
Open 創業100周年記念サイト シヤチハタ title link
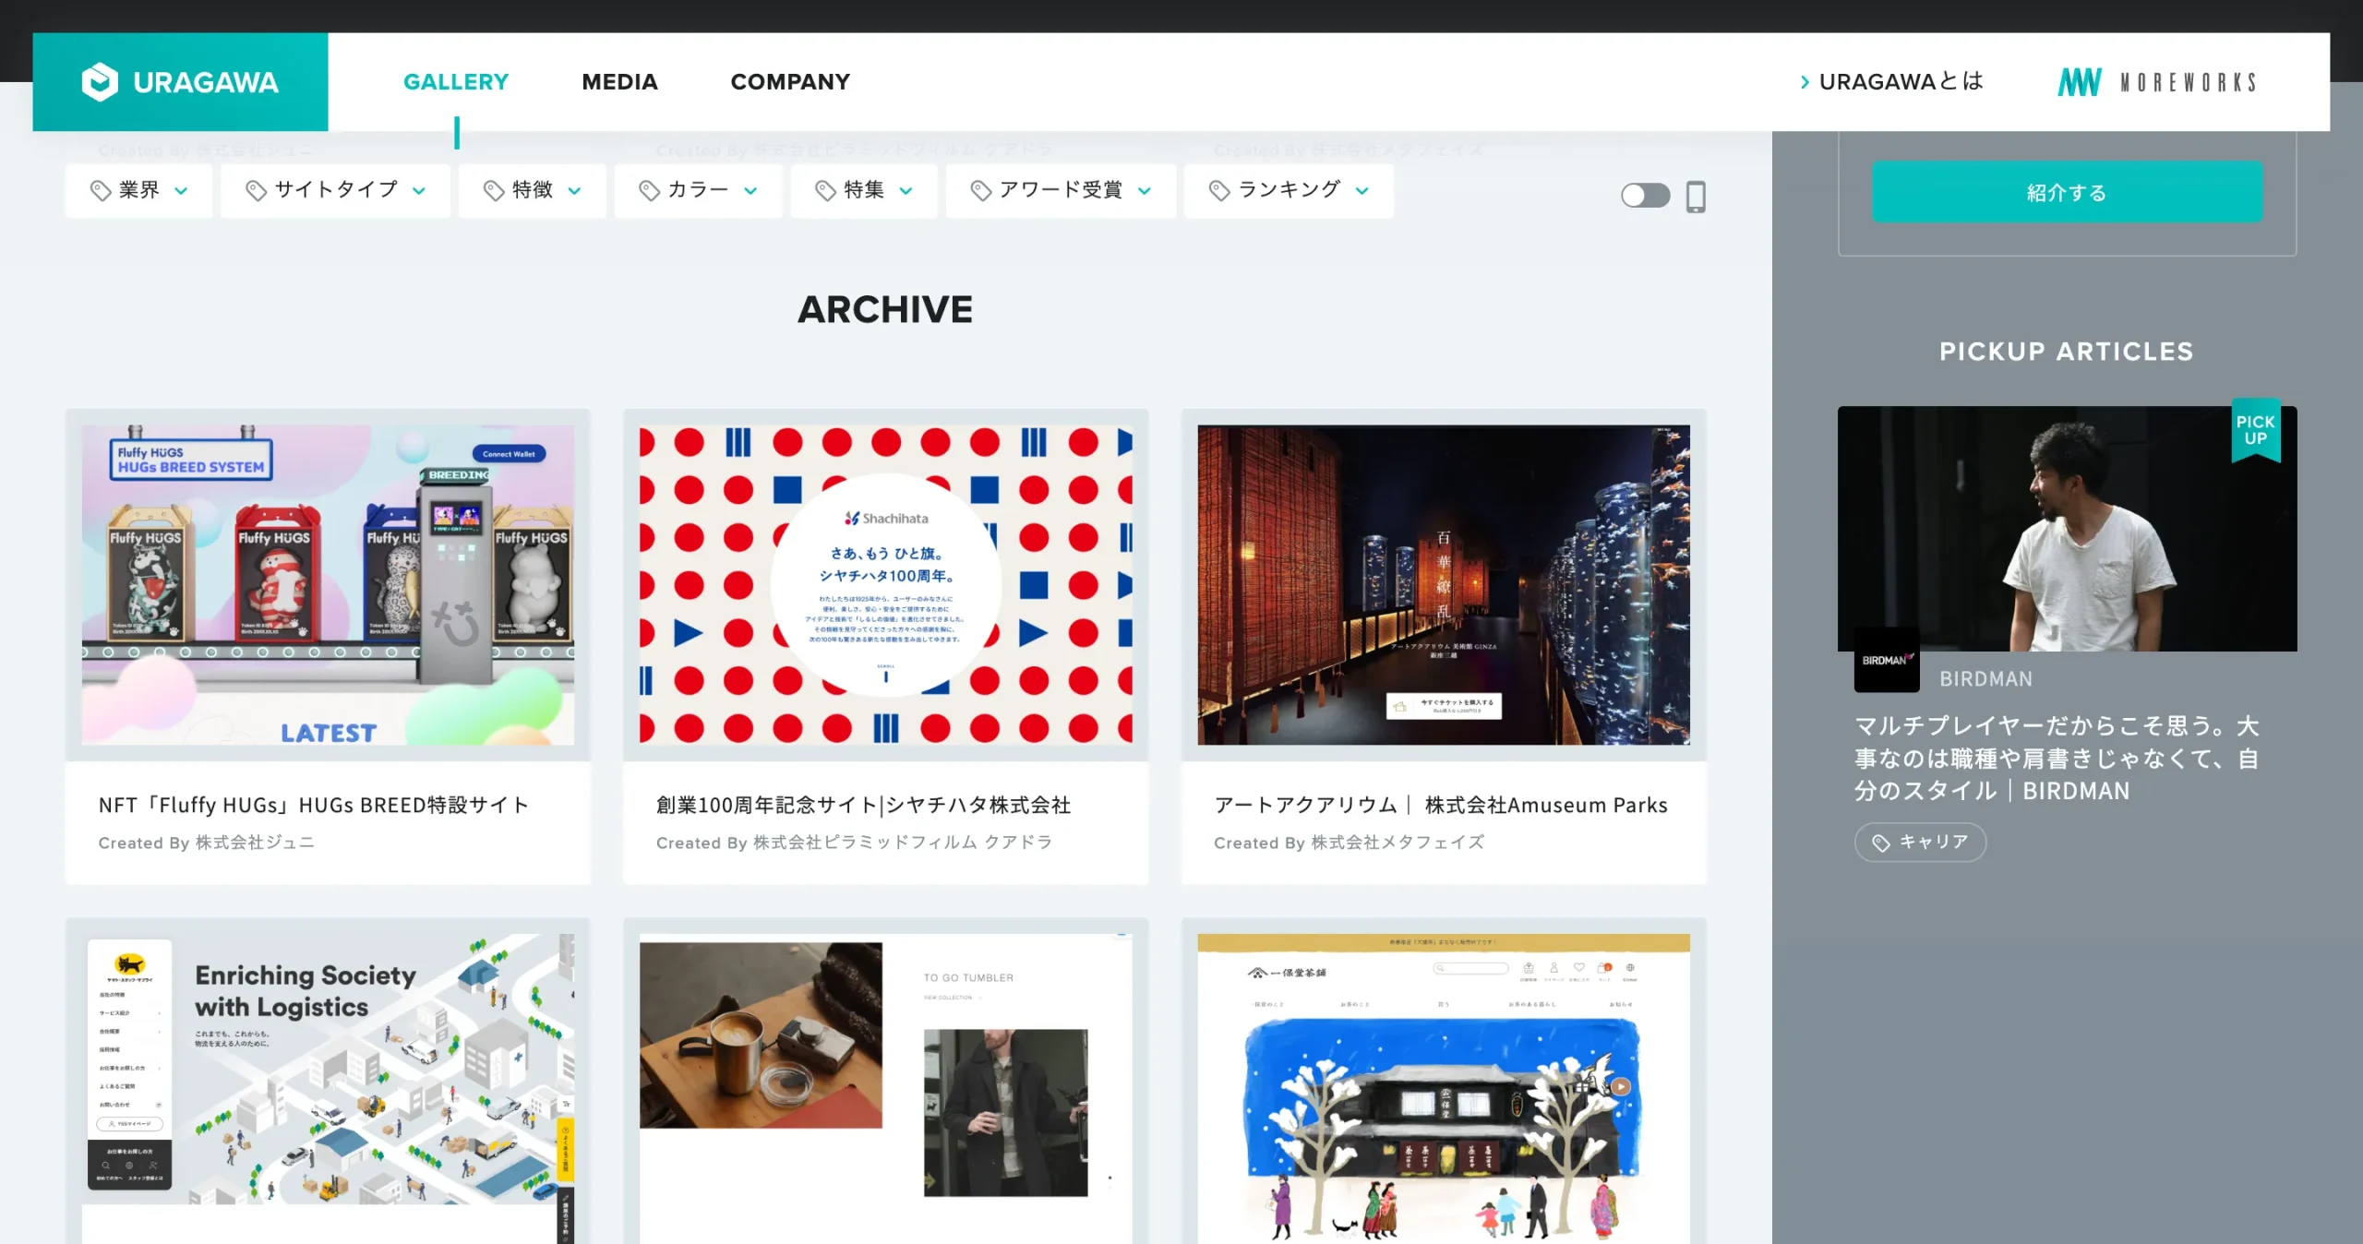863,805
